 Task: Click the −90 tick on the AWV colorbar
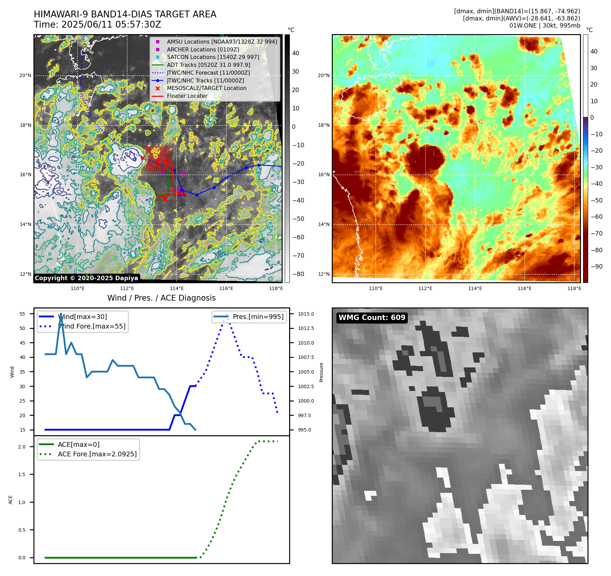point(596,267)
